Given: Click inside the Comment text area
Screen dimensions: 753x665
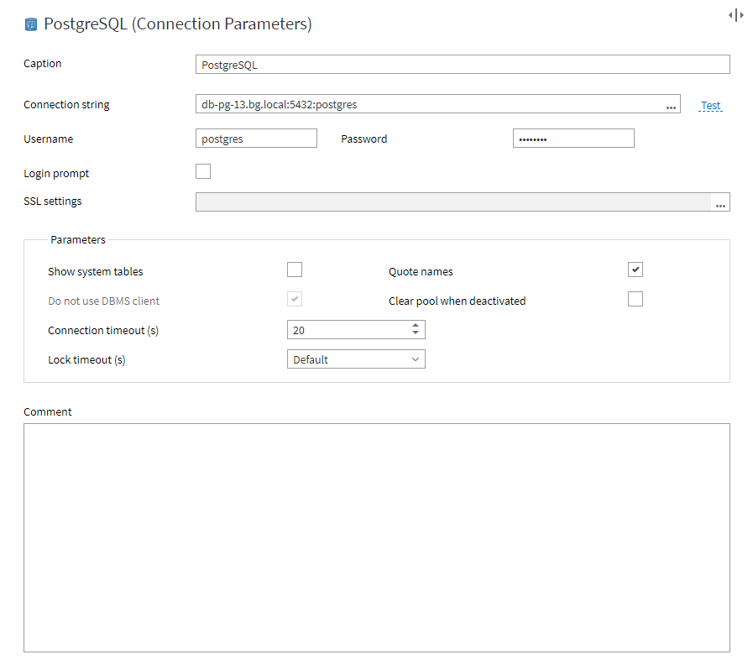Looking at the screenshot, I should (377, 537).
